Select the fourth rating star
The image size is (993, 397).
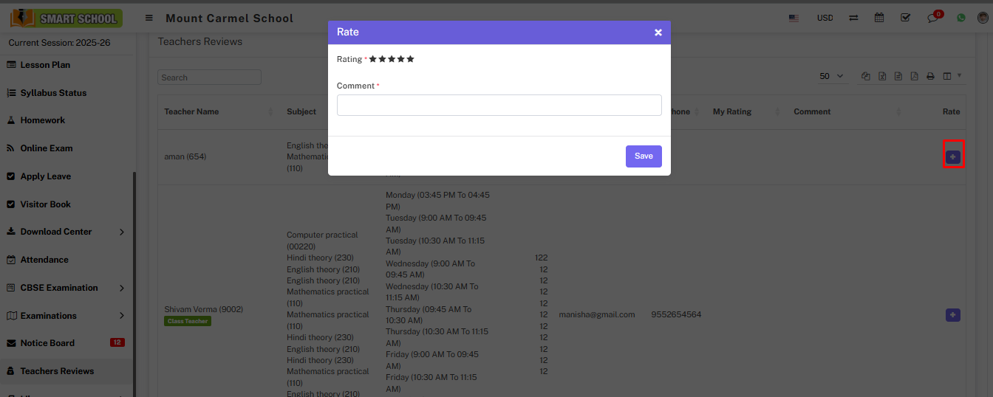point(401,59)
